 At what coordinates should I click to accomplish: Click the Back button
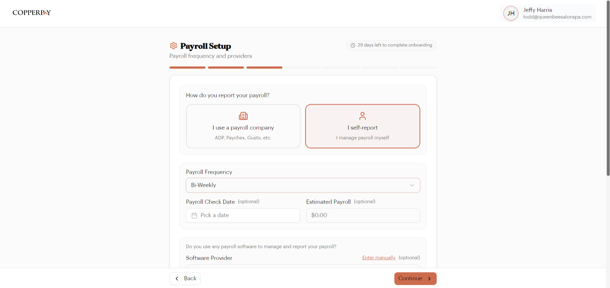[x=185, y=278]
